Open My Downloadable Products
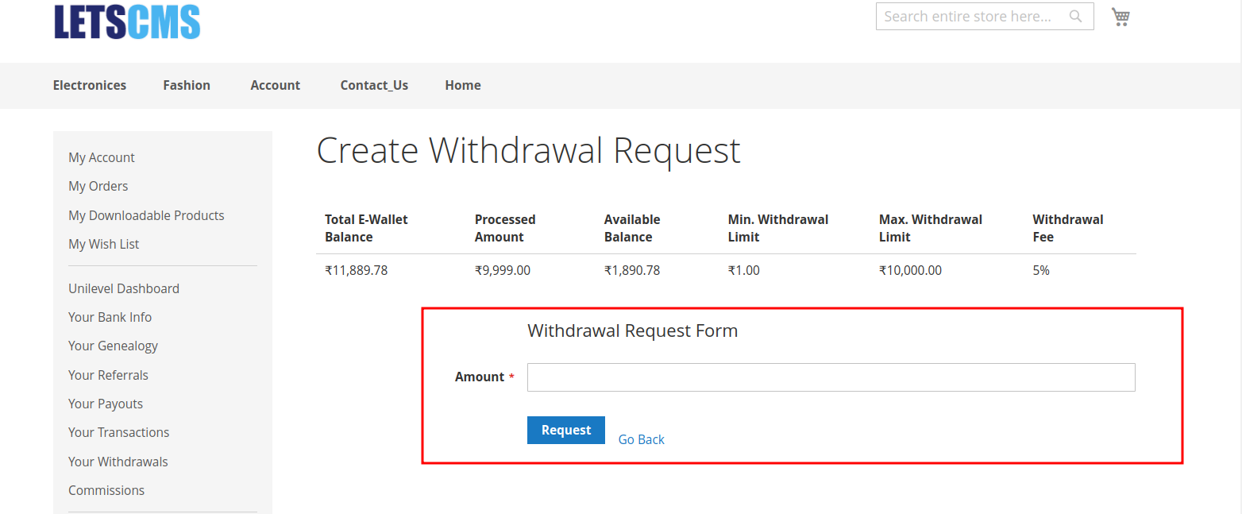Screen dimensions: 1242x514 click(x=146, y=215)
